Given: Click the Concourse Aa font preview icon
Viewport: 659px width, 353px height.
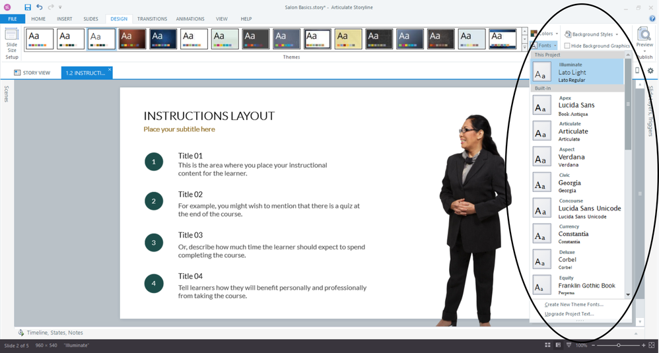Looking at the screenshot, I should pyautogui.click(x=541, y=208).
